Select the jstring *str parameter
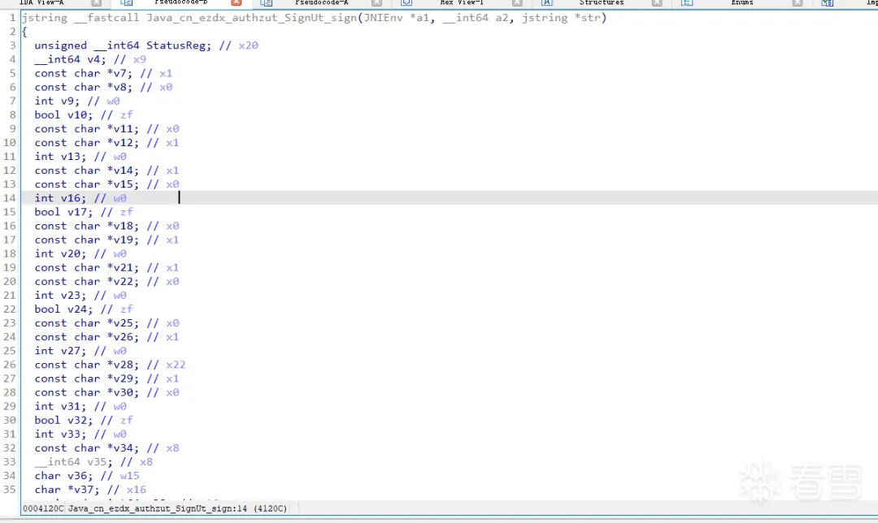Screen dimensions: 878x523 pos(560,18)
